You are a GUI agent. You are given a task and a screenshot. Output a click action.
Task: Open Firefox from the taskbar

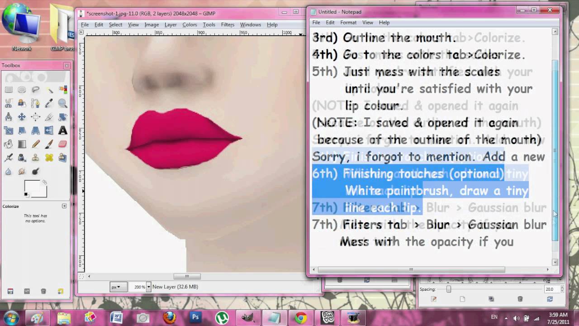coord(170,317)
